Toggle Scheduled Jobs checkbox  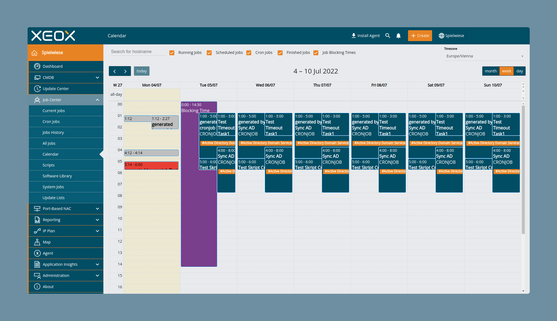[209, 53]
